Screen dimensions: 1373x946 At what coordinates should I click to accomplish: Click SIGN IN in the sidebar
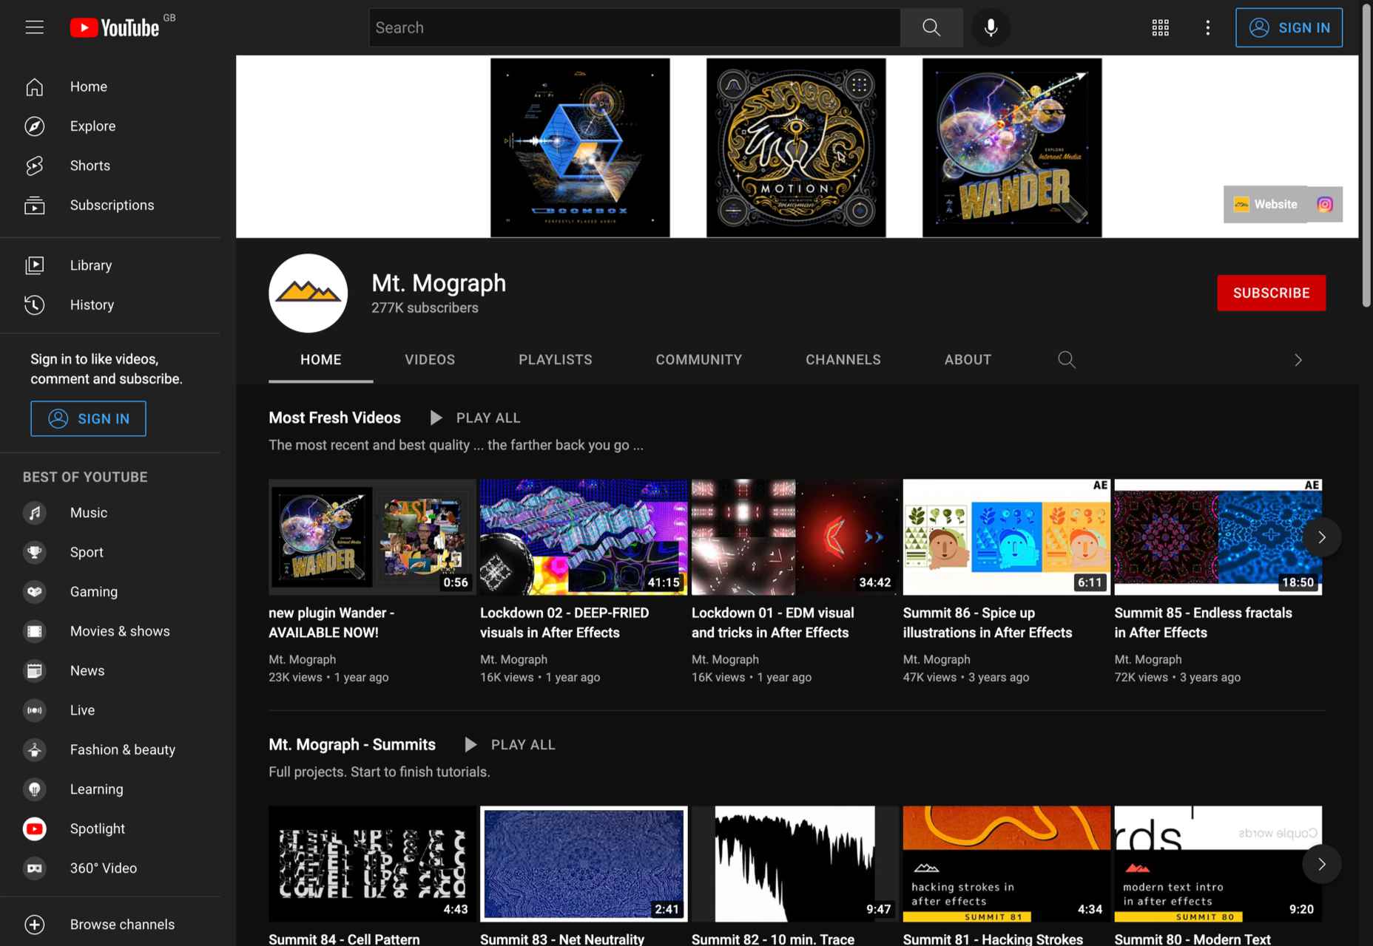click(x=88, y=419)
